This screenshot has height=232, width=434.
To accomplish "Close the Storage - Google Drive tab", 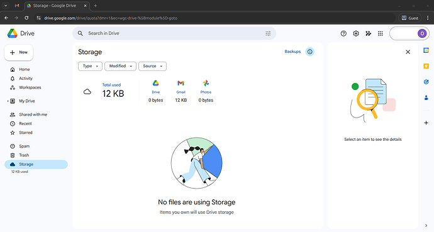I will pos(86,6).
